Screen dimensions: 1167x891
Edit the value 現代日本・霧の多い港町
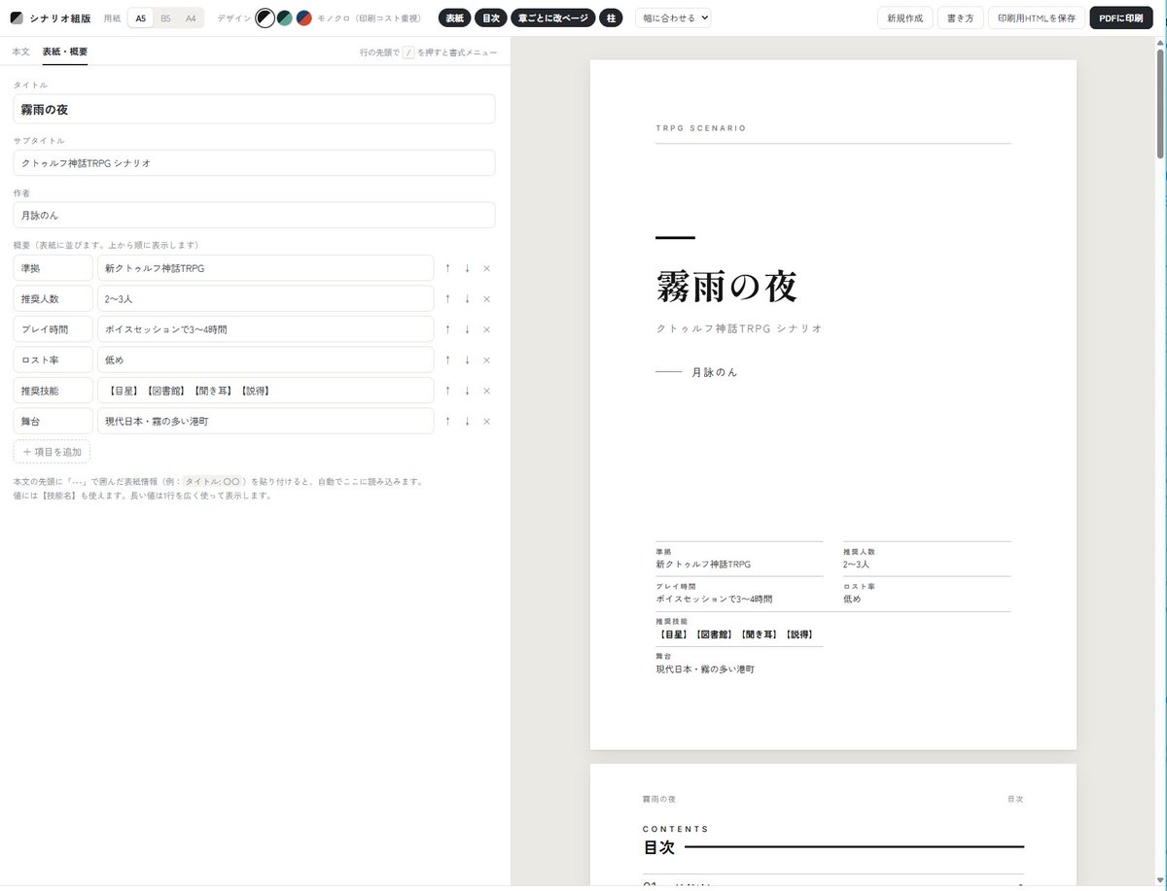pos(265,421)
